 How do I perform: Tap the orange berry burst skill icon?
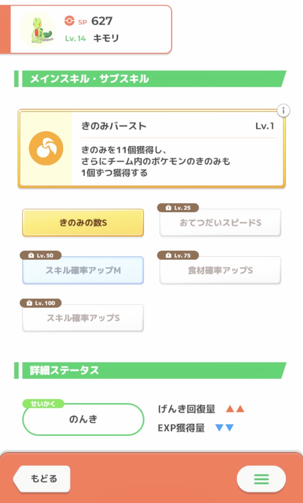46,148
